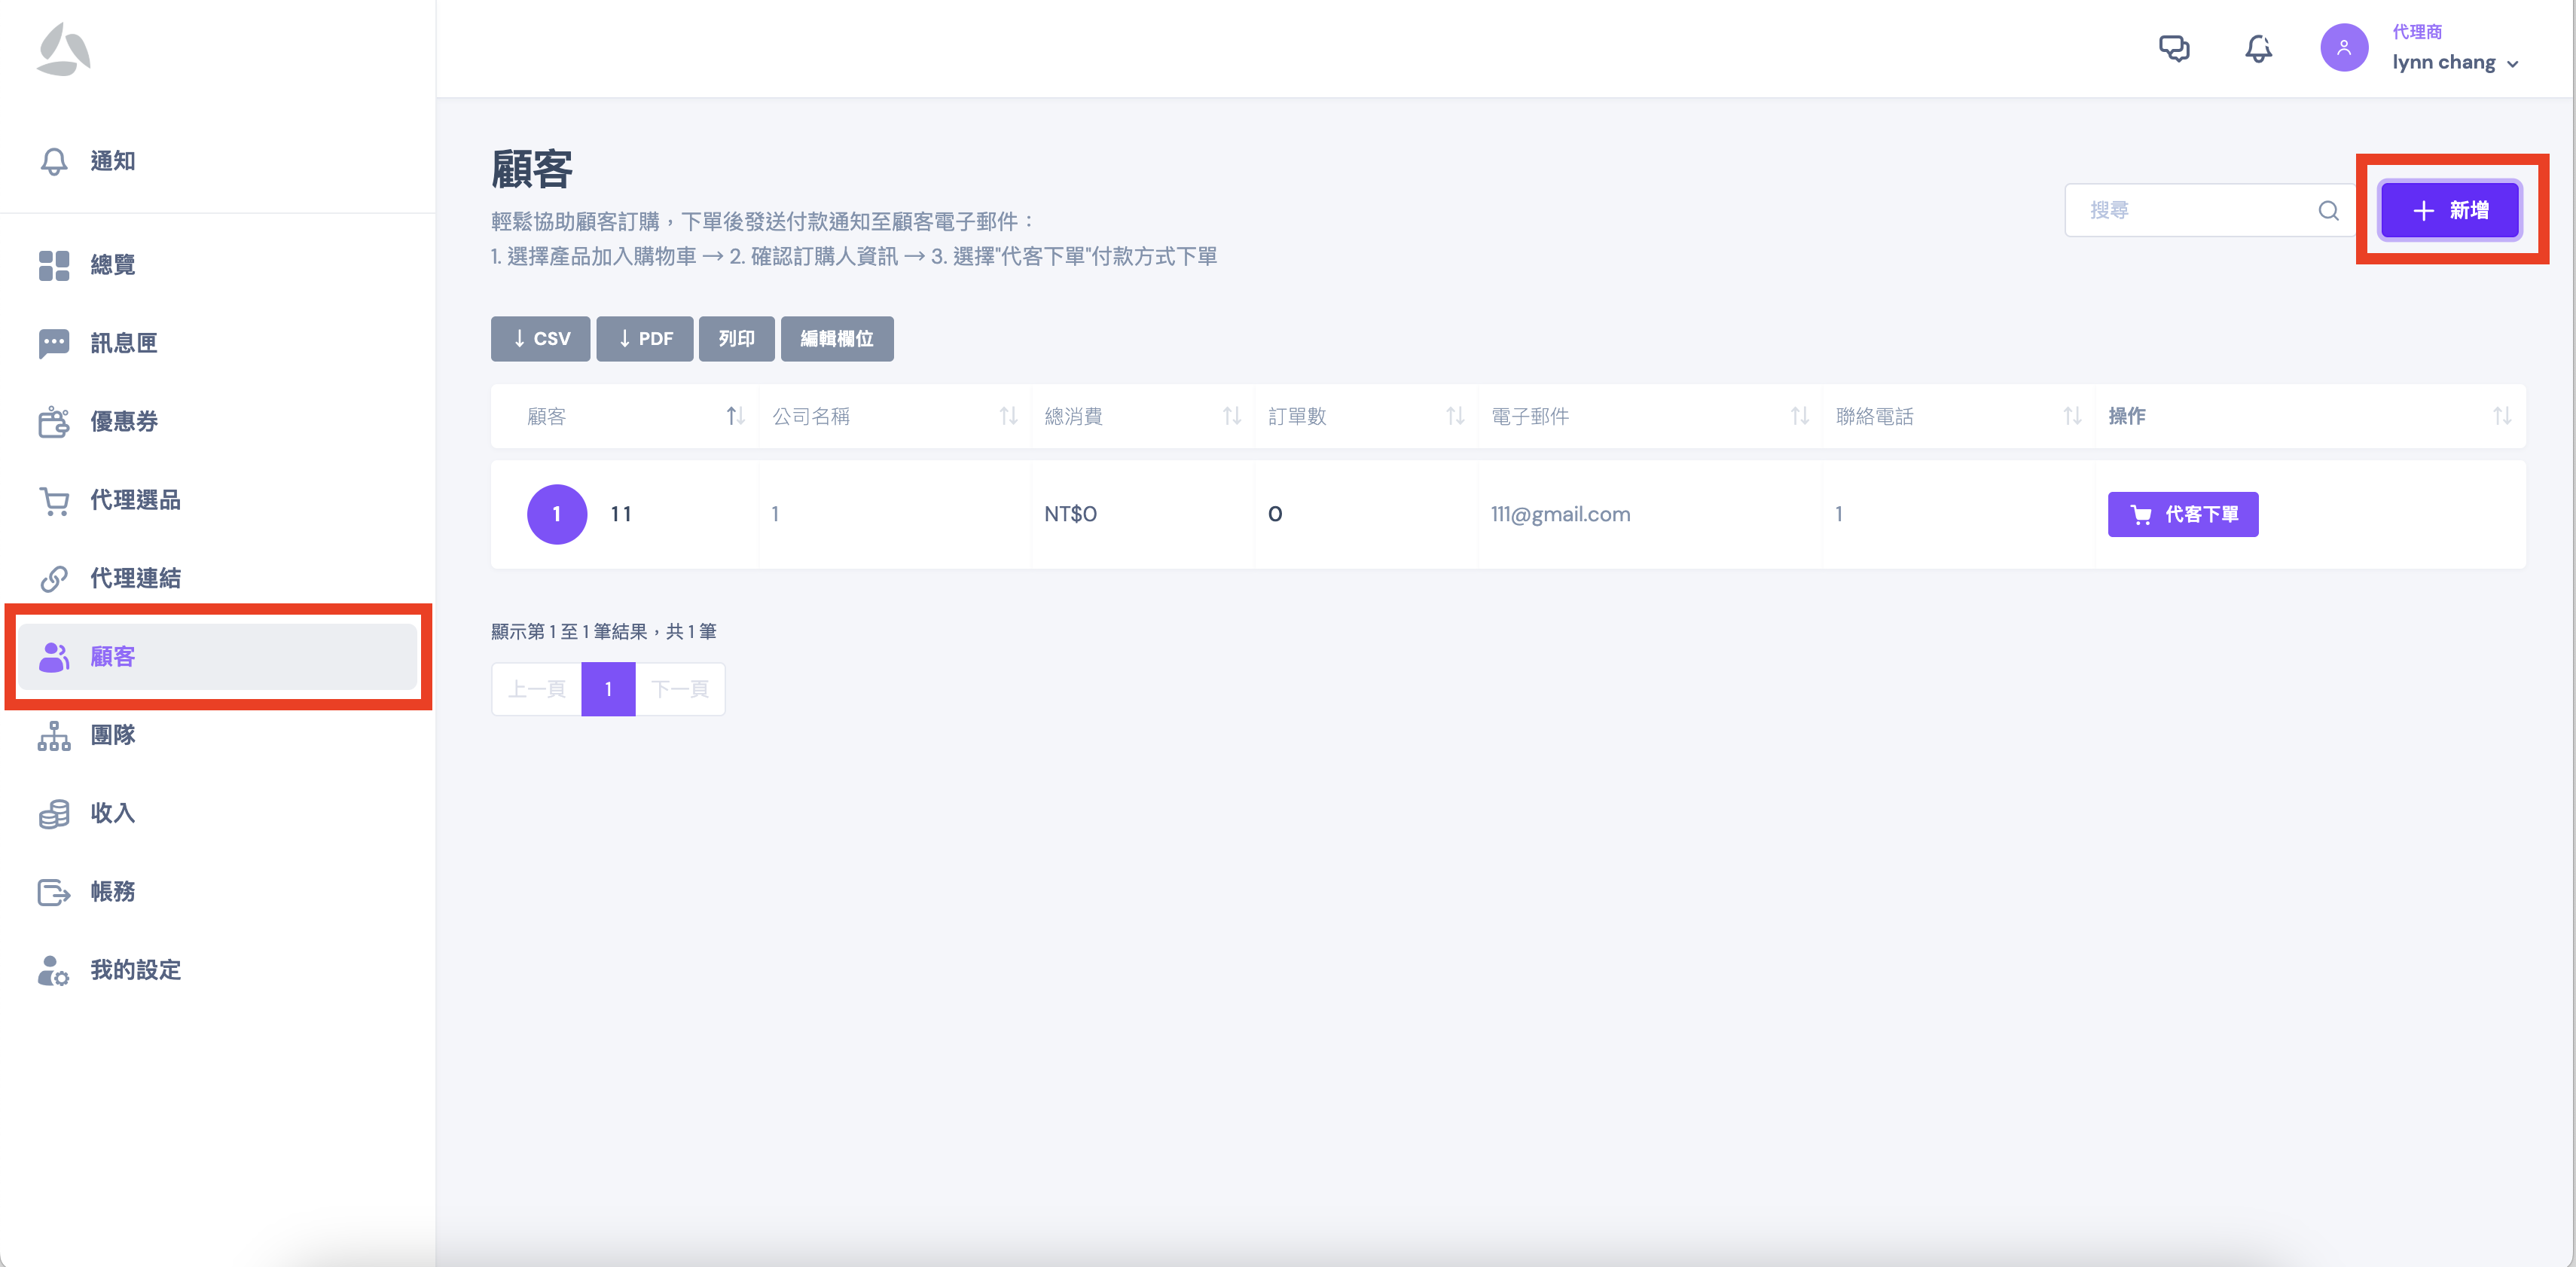
Task: Open 收入 income menu item
Action: coord(112,813)
